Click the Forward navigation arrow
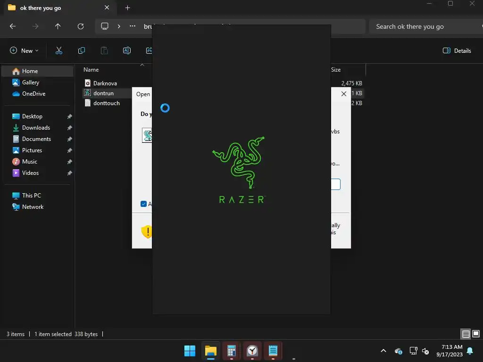The image size is (483, 362). 35,26
